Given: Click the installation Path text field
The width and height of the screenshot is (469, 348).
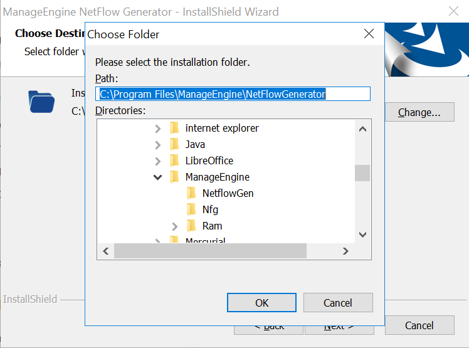Looking at the screenshot, I should [x=233, y=94].
